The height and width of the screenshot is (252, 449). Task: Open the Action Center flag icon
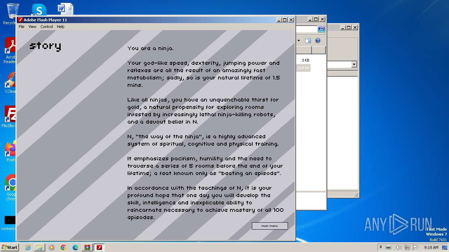click(416, 247)
